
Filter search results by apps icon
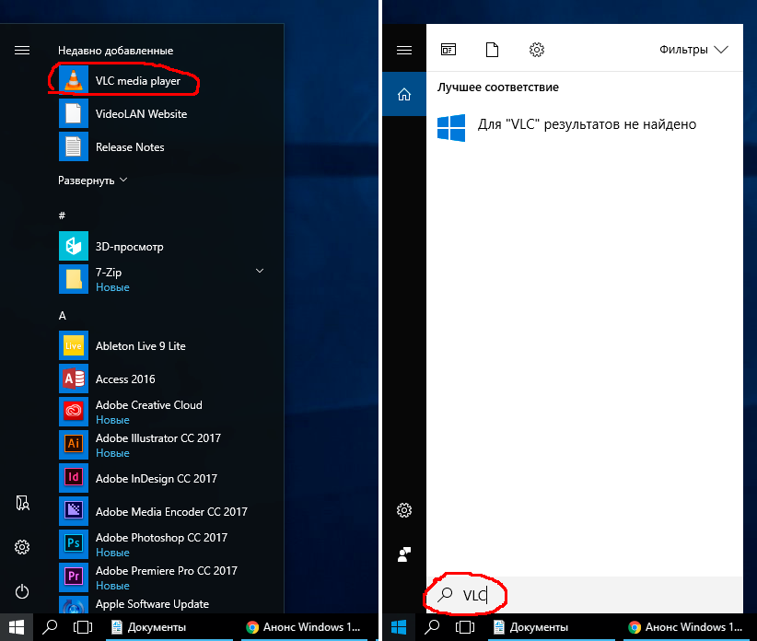[x=448, y=49]
